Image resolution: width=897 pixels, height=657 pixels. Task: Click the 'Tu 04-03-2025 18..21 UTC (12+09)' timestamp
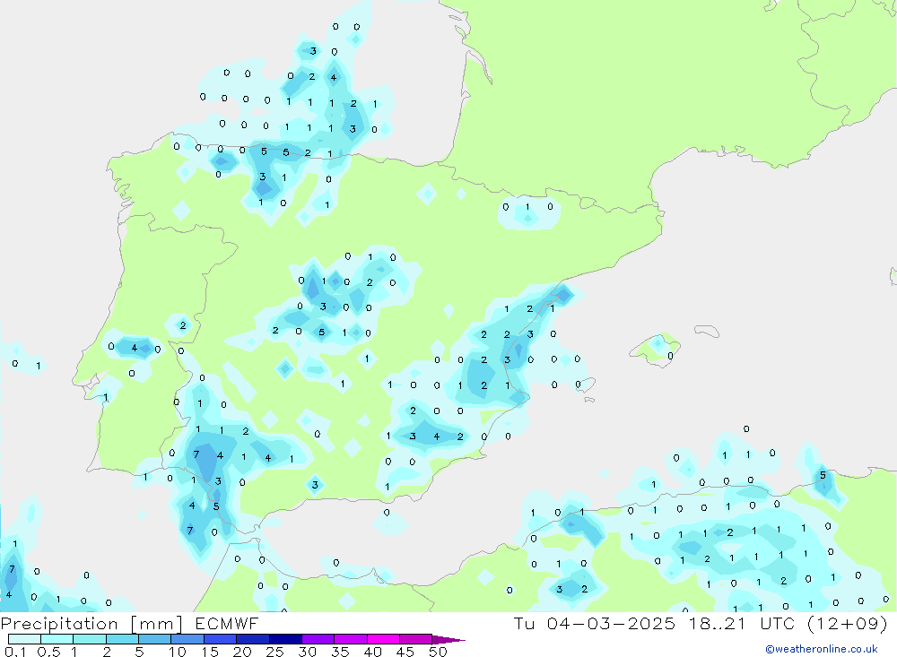coord(701,623)
